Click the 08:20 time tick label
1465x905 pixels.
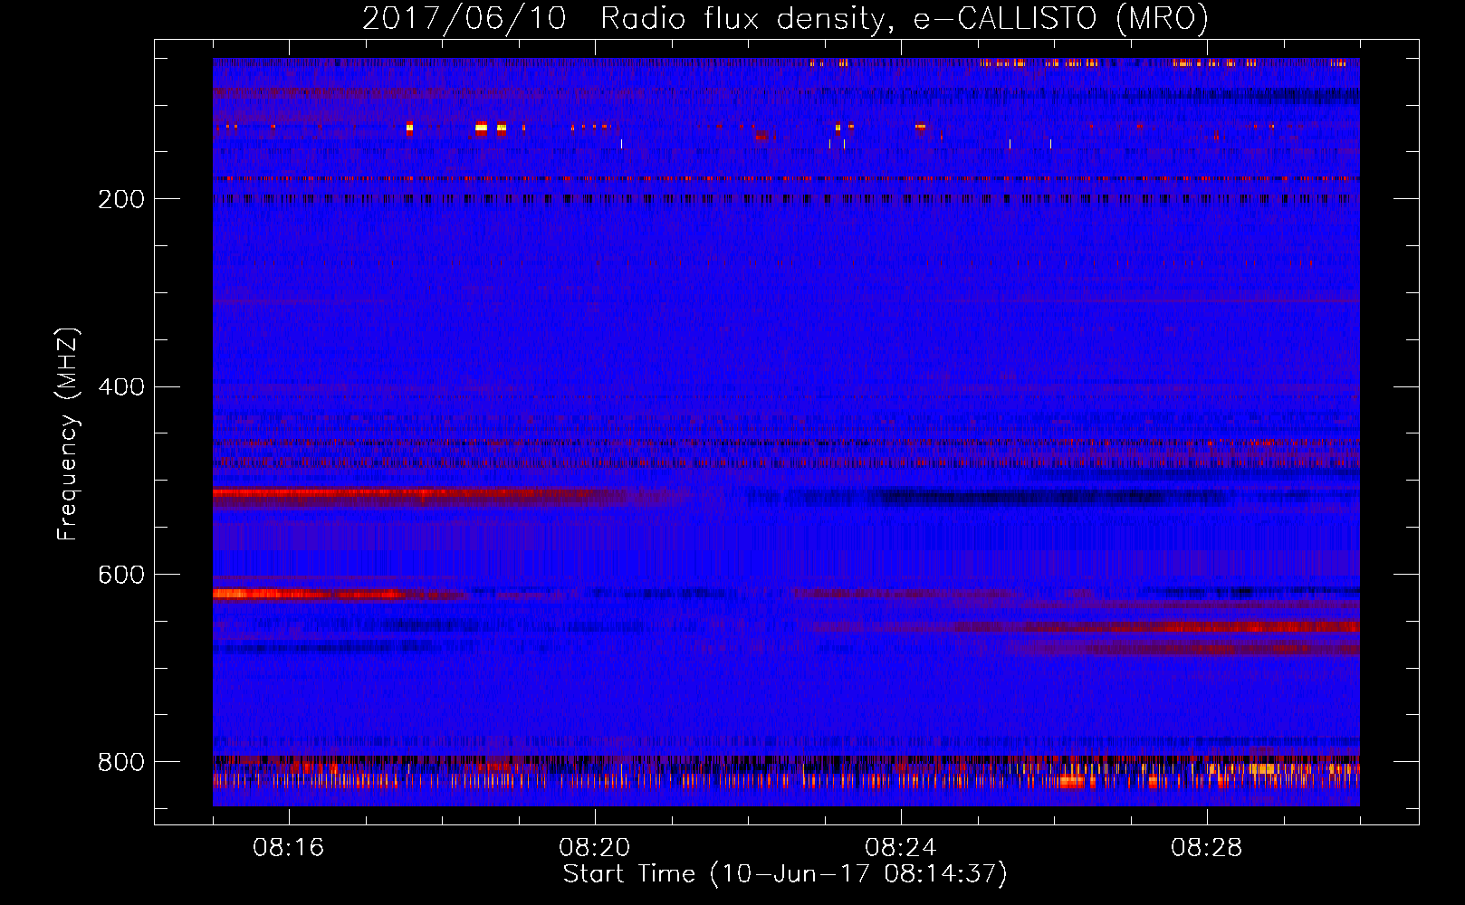pos(595,848)
